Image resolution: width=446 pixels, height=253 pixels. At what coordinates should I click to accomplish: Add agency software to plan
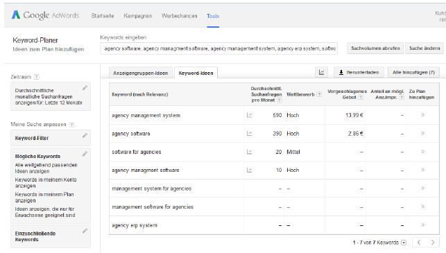point(422,133)
